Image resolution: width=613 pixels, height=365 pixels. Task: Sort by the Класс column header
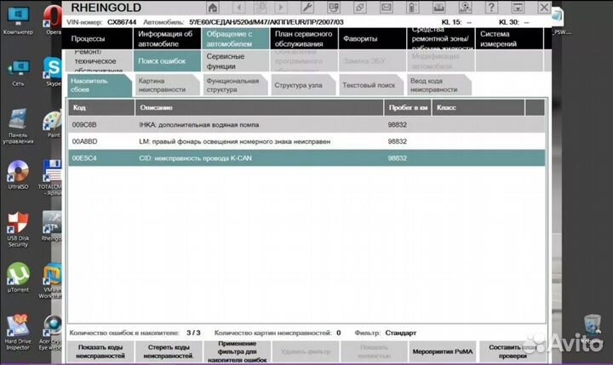click(x=478, y=107)
